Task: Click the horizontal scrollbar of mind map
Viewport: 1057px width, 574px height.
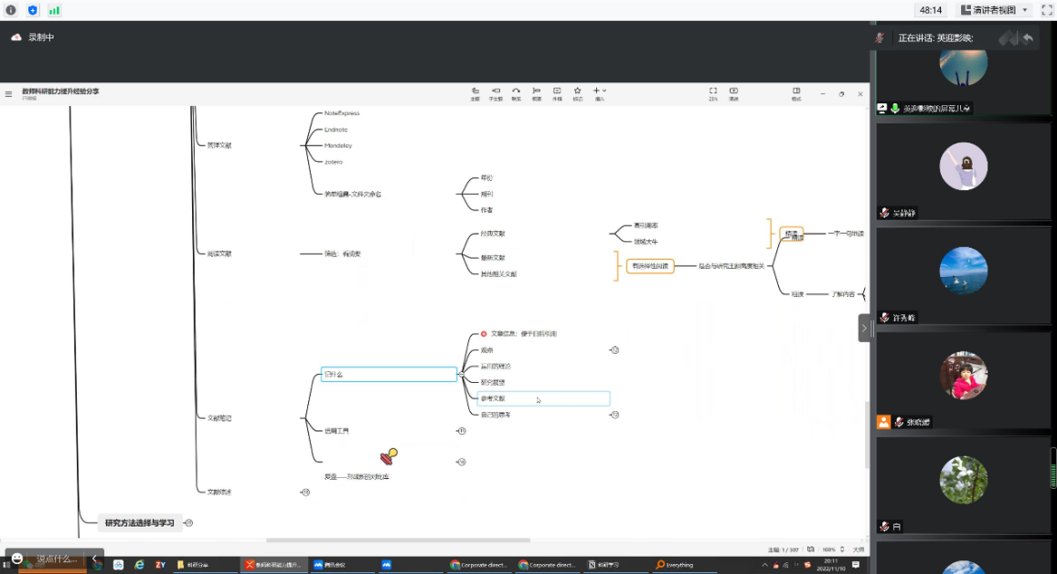Action: [398, 540]
